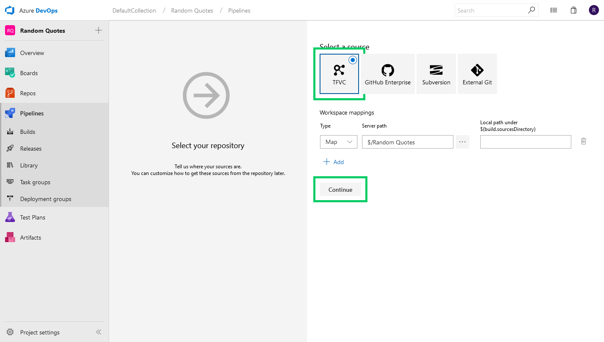Click the Library books icon

[x=10, y=165]
